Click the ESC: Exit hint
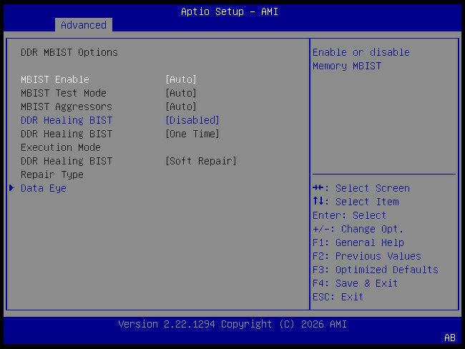 [338, 297]
